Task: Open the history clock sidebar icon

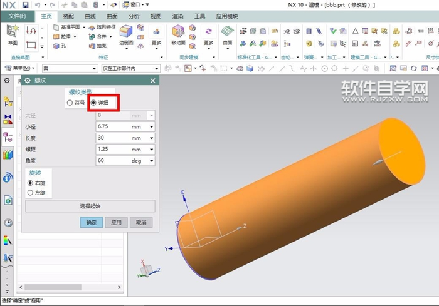Action: [8, 223]
